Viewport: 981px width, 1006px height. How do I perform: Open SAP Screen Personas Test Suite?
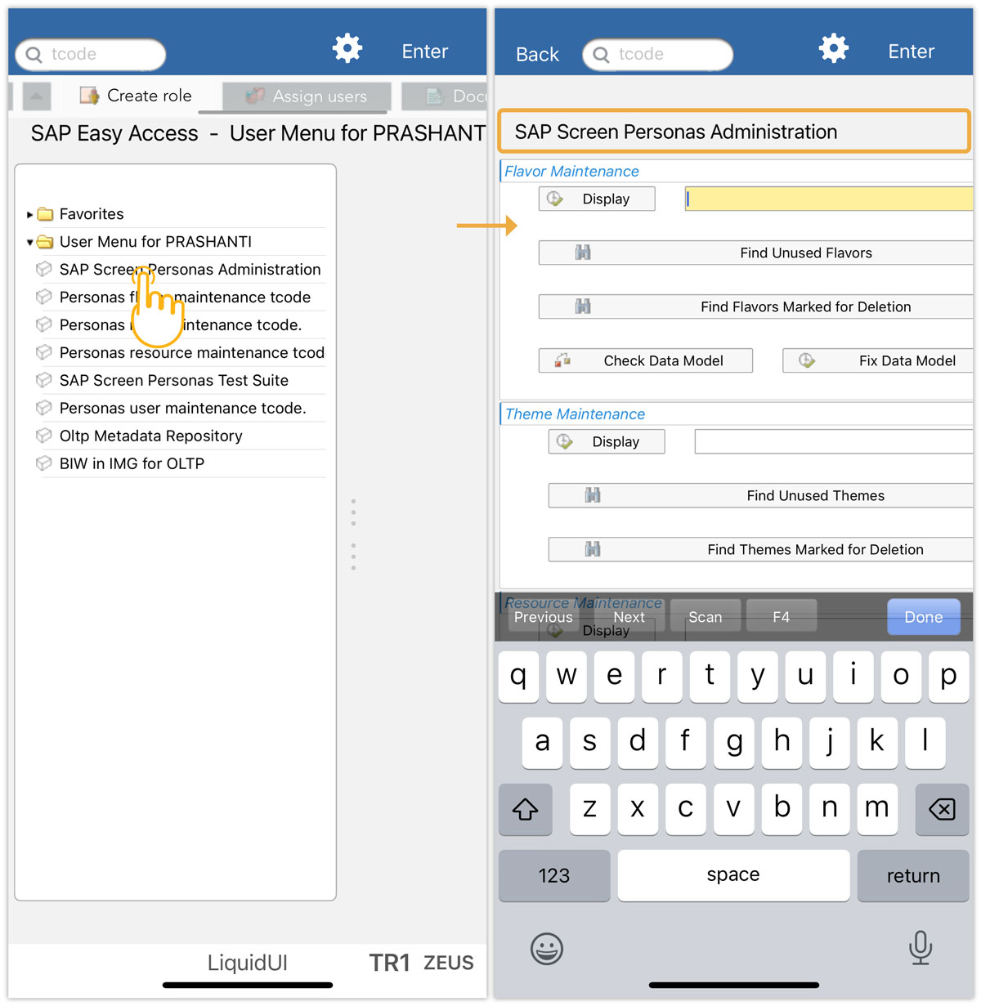click(x=174, y=381)
